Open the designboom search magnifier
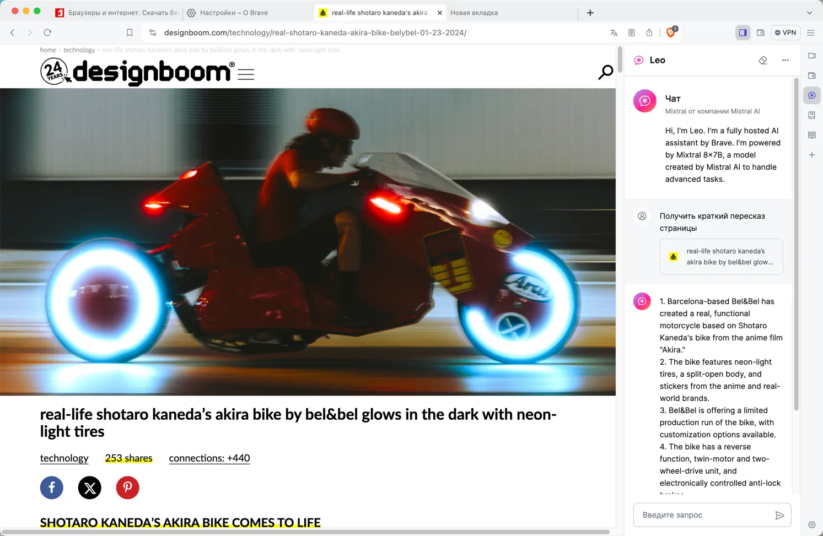 coord(605,72)
